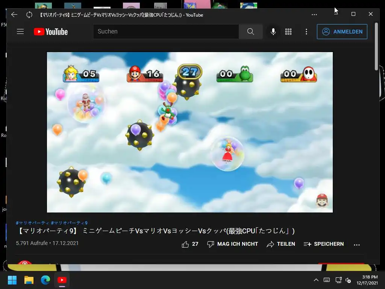This screenshot has height=289, width=385.
Task: Reload the page using the refresh icon
Action: pyautogui.click(x=29, y=15)
